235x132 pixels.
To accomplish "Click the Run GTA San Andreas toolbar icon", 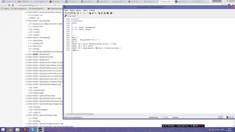I will tap(108, 13).
